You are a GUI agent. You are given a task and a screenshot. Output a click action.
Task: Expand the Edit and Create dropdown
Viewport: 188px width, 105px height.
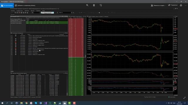pyautogui.click(x=159, y=6)
